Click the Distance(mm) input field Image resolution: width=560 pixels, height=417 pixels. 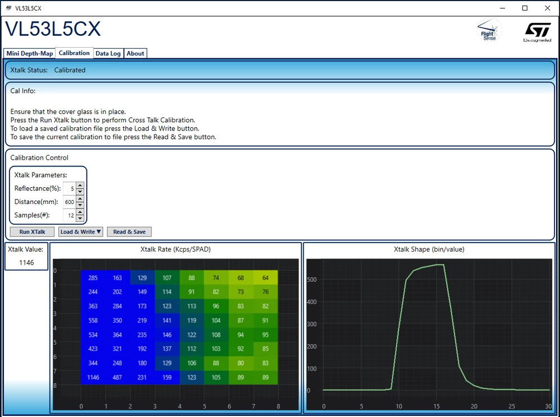point(70,202)
